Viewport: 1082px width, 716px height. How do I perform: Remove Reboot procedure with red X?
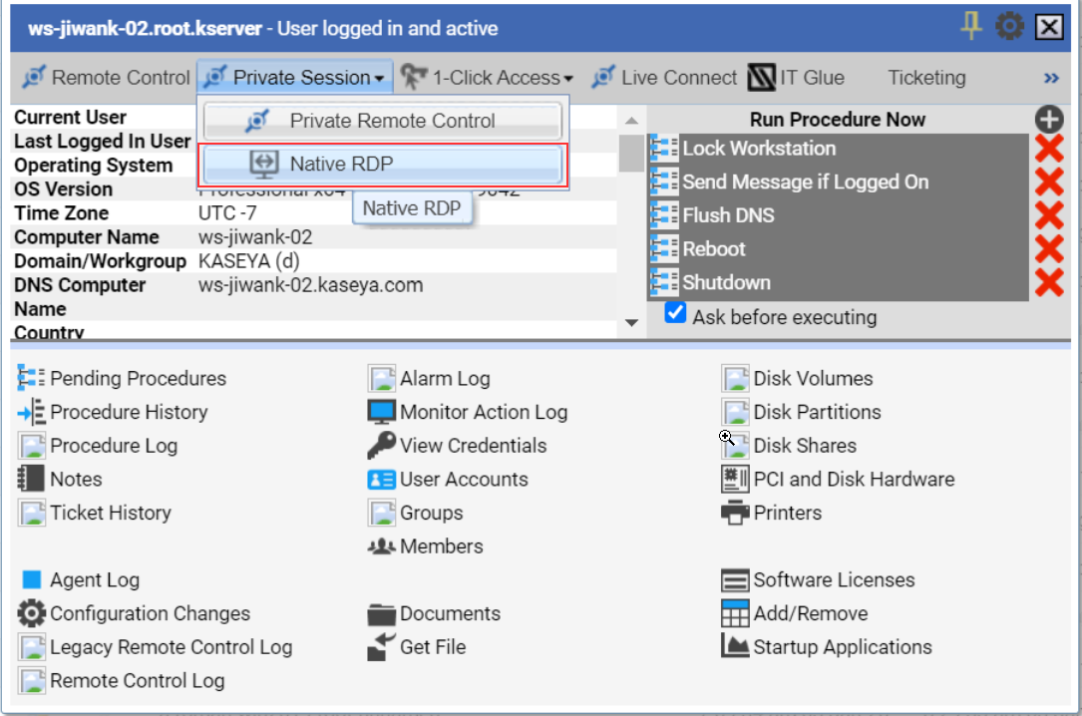pyautogui.click(x=1049, y=249)
